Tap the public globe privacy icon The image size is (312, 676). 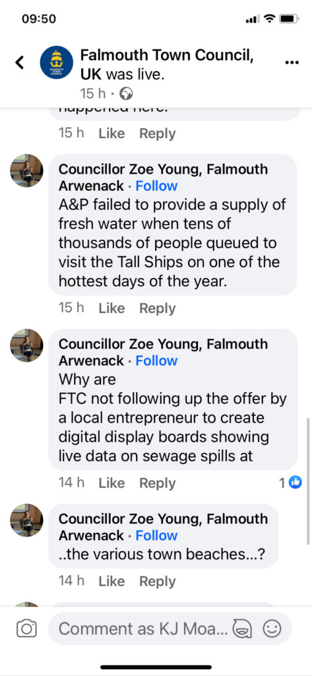[x=126, y=94]
